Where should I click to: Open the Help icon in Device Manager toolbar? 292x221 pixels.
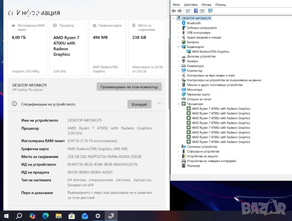196,11
